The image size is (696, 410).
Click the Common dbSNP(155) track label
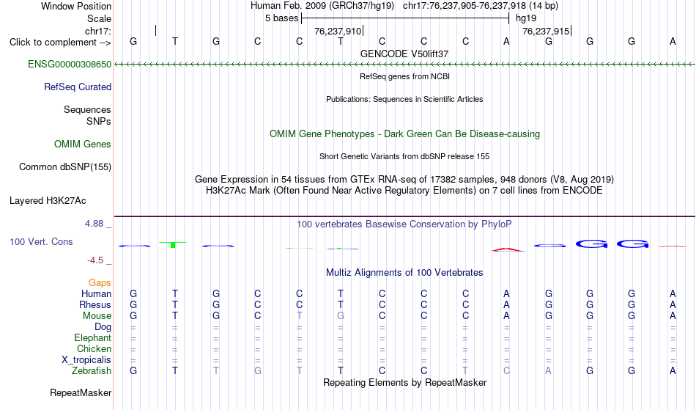(64, 167)
